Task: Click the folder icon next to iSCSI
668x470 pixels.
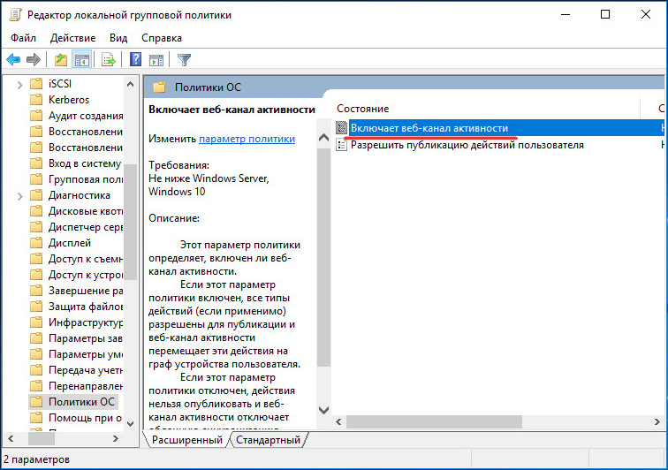Action: pyautogui.click(x=36, y=84)
